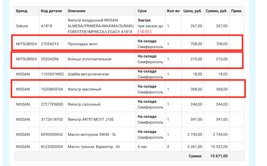
Task: Select part code A1818 for Sakura
Action: coord(46,26)
